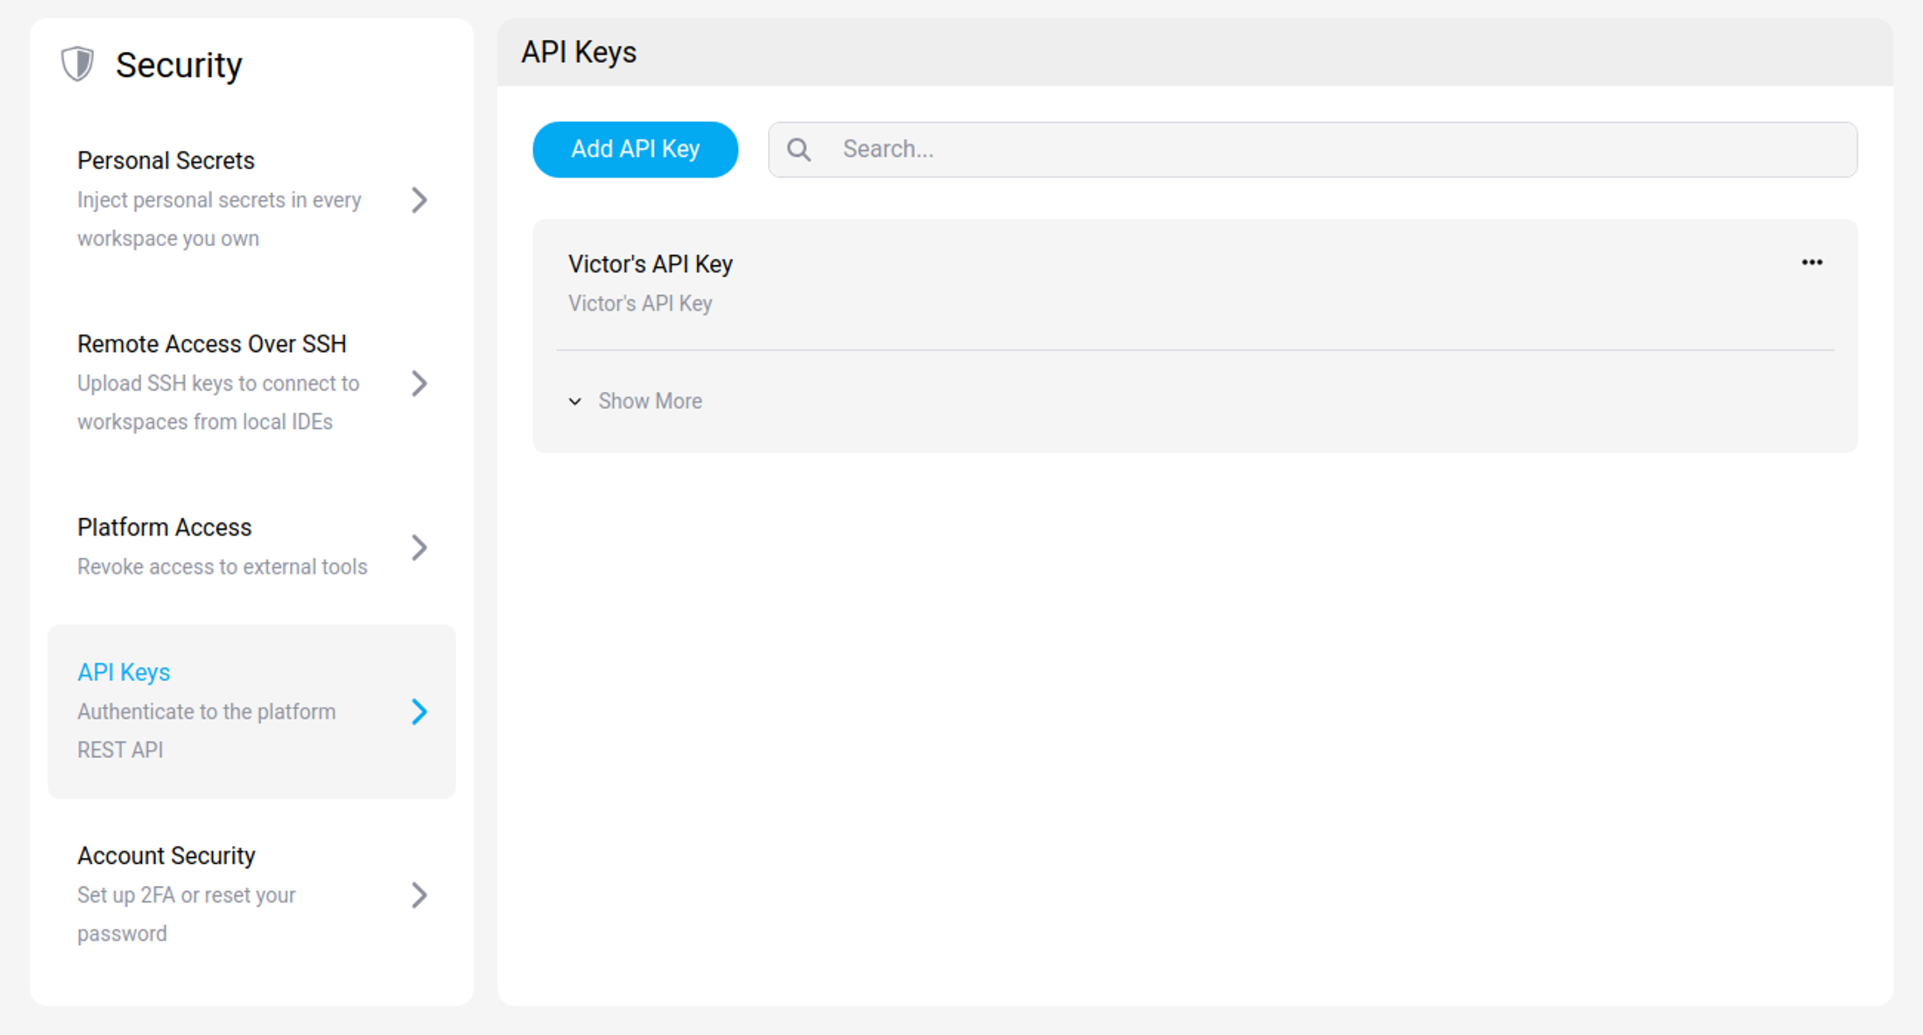Open Account Security settings
This screenshot has width=1923, height=1035.
pyautogui.click(x=166, y=855)
